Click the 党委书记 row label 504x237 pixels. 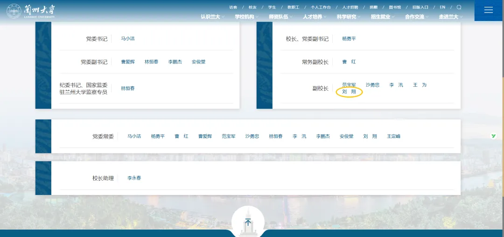coord(97,39)
